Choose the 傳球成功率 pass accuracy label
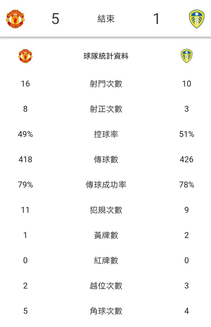Image resolution: width=211 pixels, height=327 pixels. click(106, 185)
